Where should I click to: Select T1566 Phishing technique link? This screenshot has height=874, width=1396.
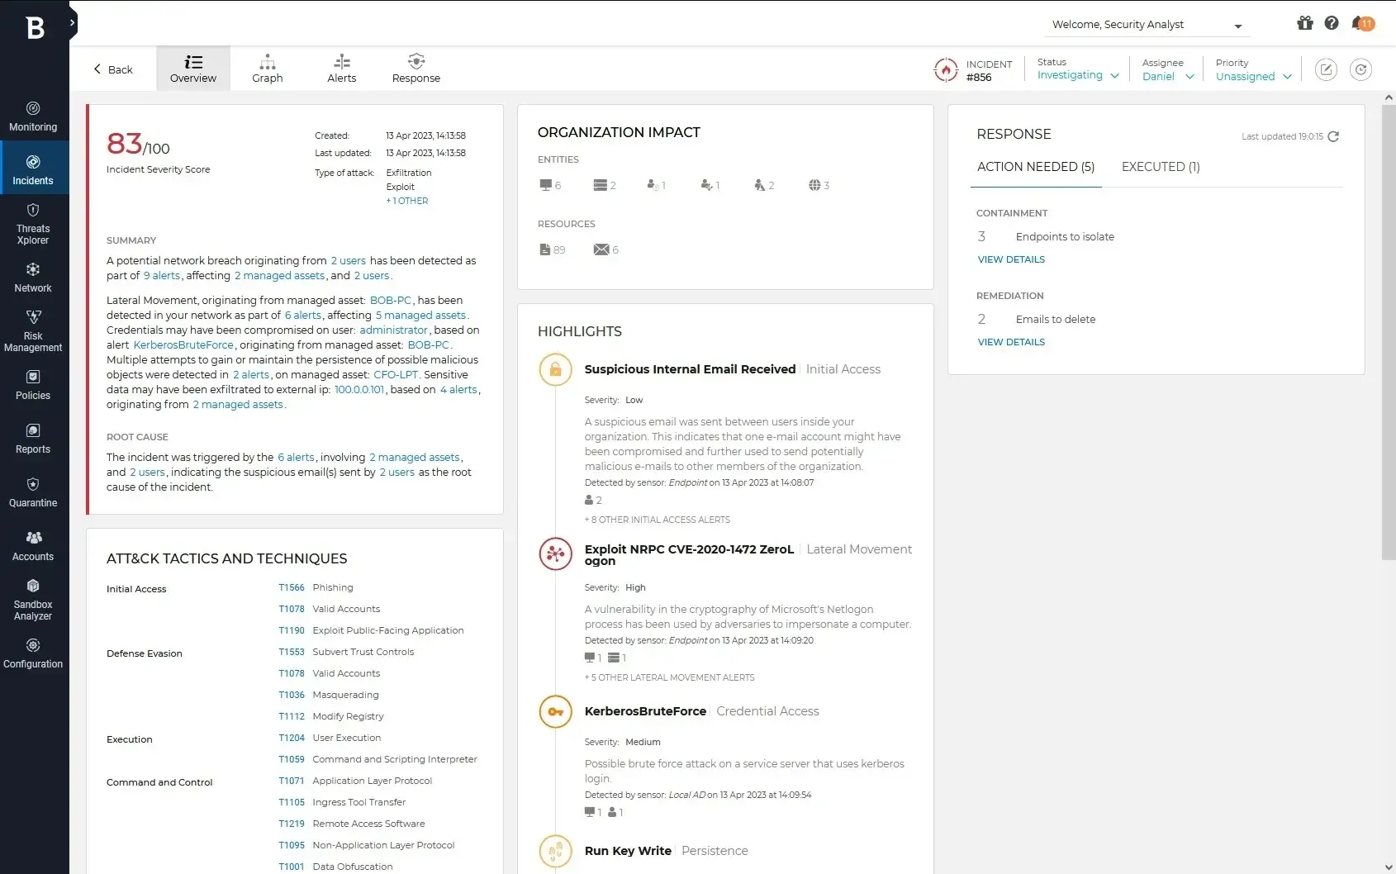[x=291, y=587]
